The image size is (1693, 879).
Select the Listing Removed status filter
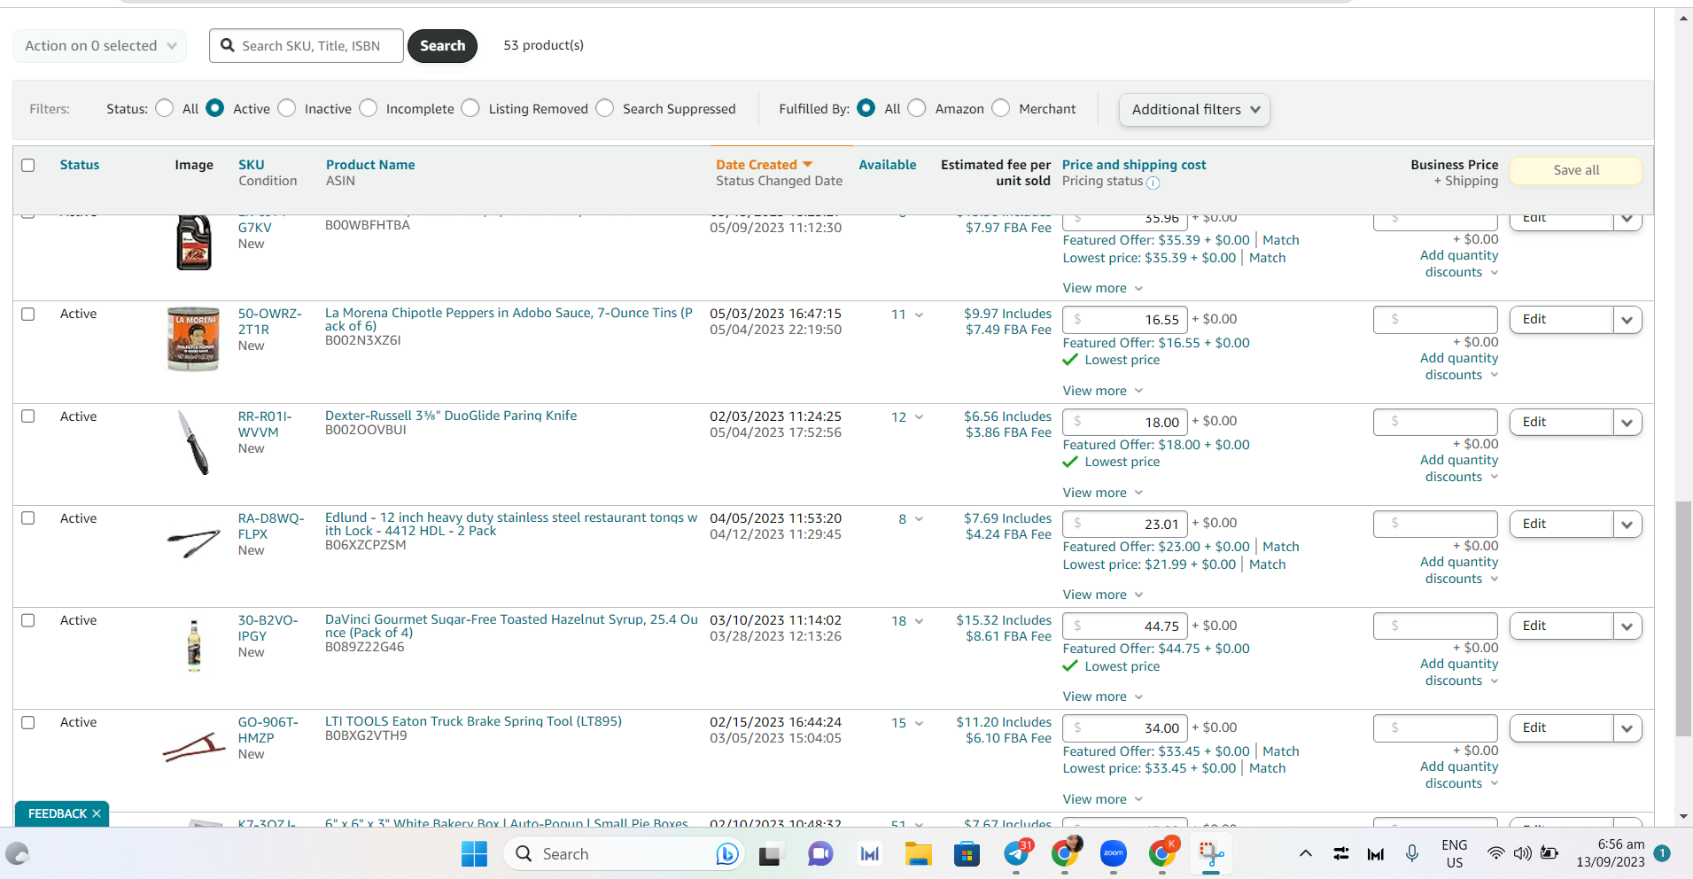click(470, 108)
